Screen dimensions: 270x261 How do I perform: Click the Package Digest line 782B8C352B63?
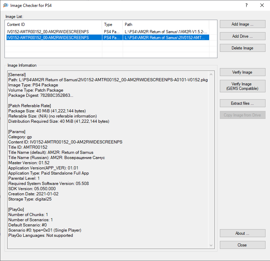tap(41, 95)
